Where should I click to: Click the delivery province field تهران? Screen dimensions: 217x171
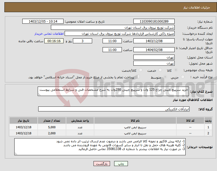click(x=154, y=57)
